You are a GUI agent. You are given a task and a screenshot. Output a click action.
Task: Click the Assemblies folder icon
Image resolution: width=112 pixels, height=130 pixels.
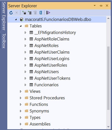(x=26, y=124)
